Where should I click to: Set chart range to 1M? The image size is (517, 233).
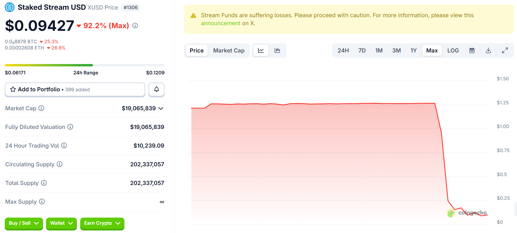pyautogui.click(x=379, y=50)
